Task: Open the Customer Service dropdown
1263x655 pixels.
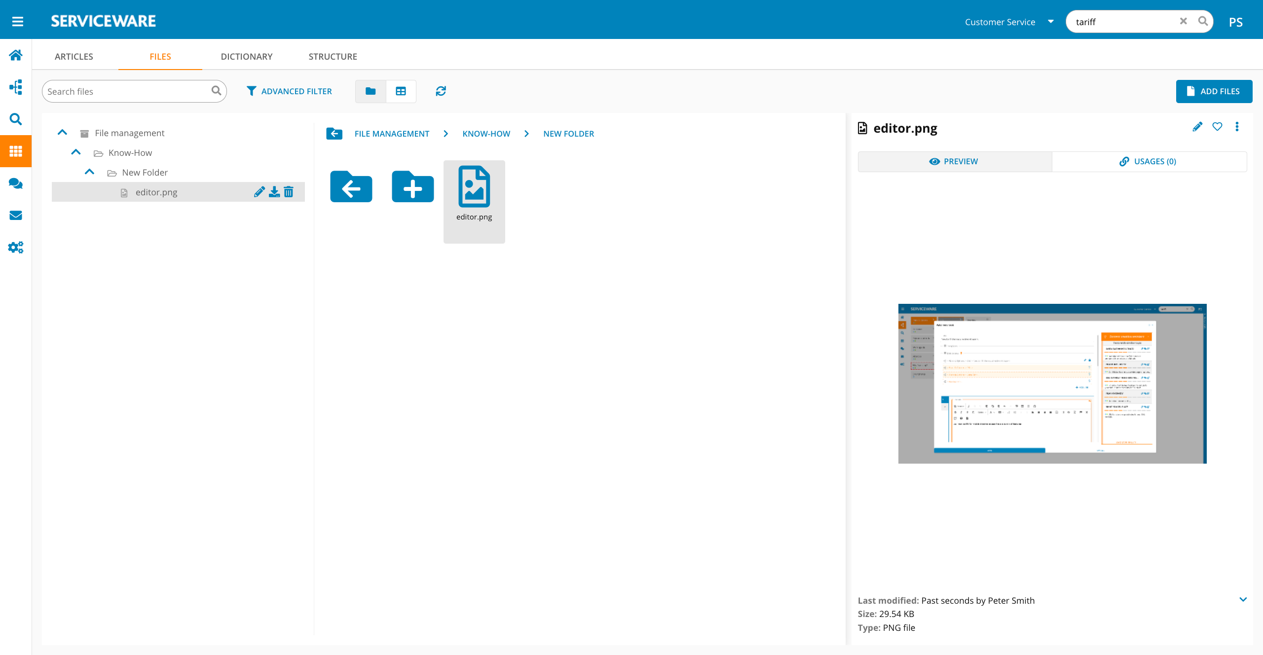Action: (x=1009, y=21)
